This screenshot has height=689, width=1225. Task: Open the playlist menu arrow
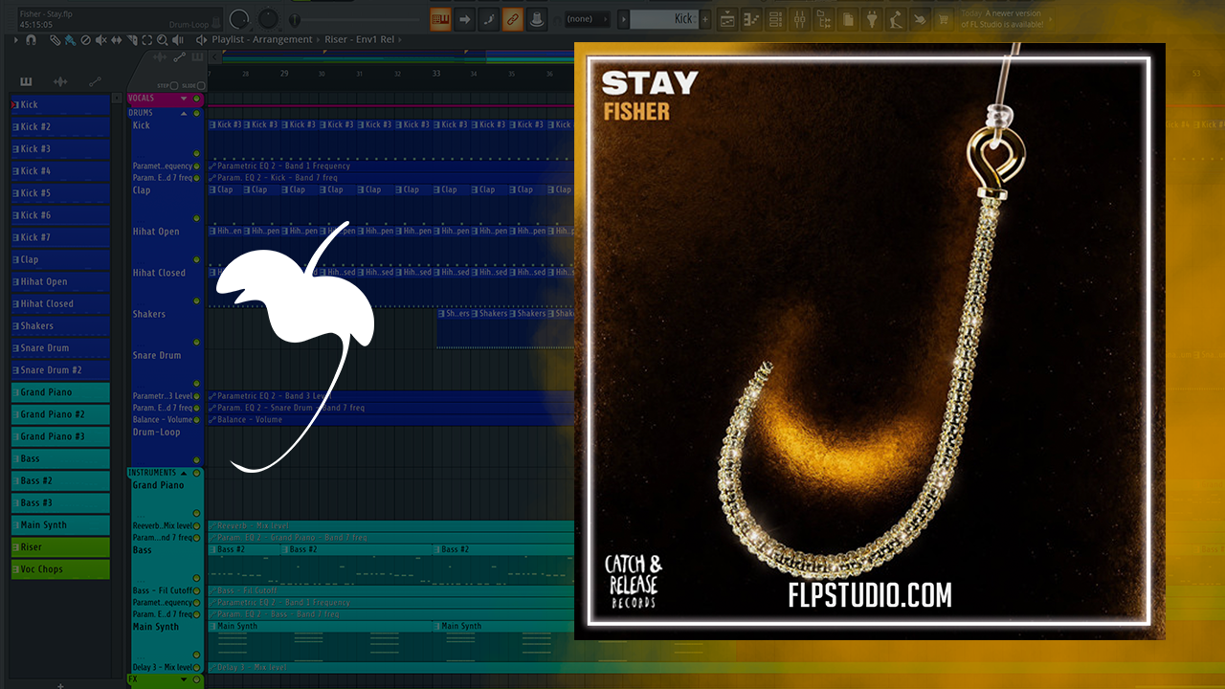pyautogui.click(x=16, y=40)
